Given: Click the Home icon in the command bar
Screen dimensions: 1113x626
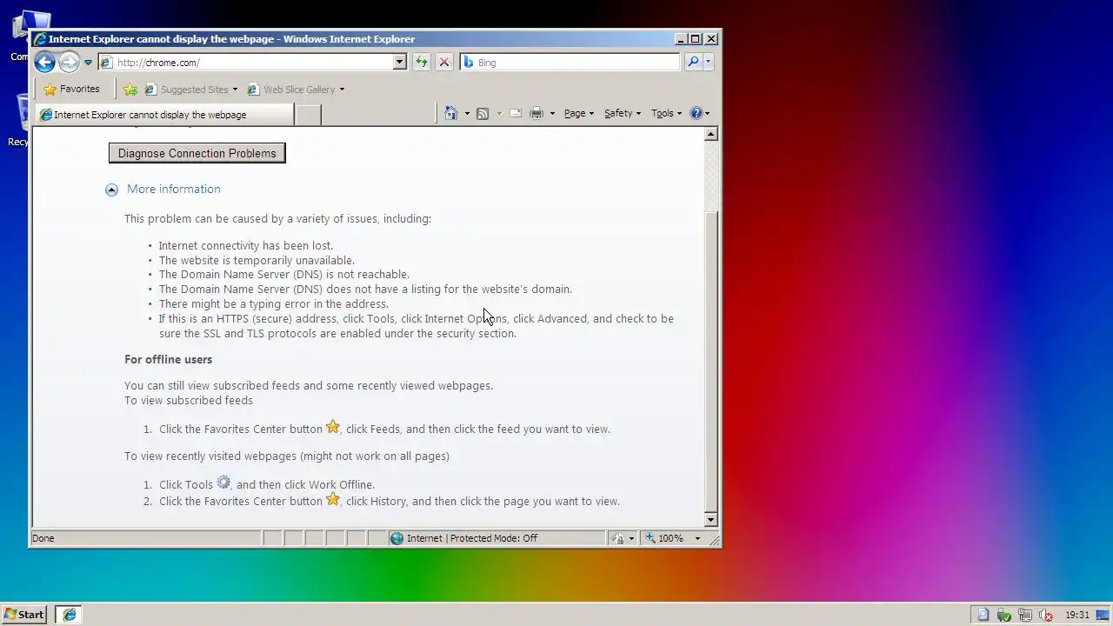Looking at the screenshot, I should tap(450, 113).
